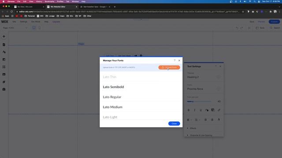Open help in Text Settings panel
Viewport: 282px width, 158px height.
(216, 66)
